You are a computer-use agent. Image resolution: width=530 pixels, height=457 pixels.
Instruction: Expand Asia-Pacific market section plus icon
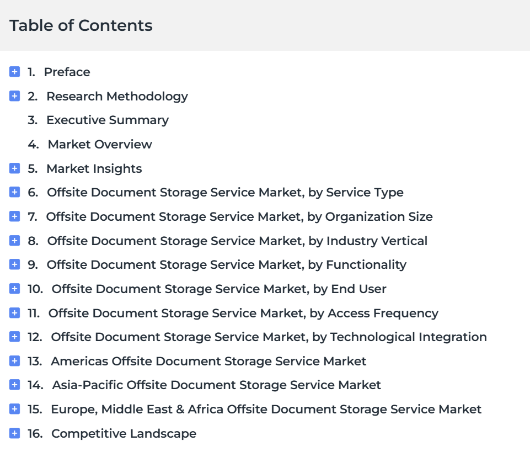(15, 385)
